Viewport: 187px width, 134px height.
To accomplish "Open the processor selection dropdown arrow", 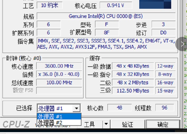I will click(x=76, y=108).
